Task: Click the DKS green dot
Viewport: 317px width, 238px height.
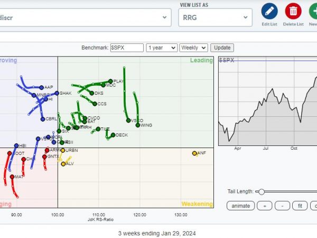Action: coord(92,93)
